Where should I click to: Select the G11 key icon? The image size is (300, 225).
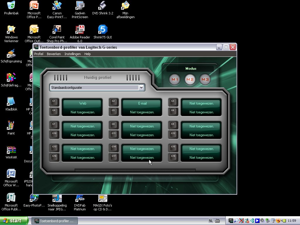tap(114, 134)
